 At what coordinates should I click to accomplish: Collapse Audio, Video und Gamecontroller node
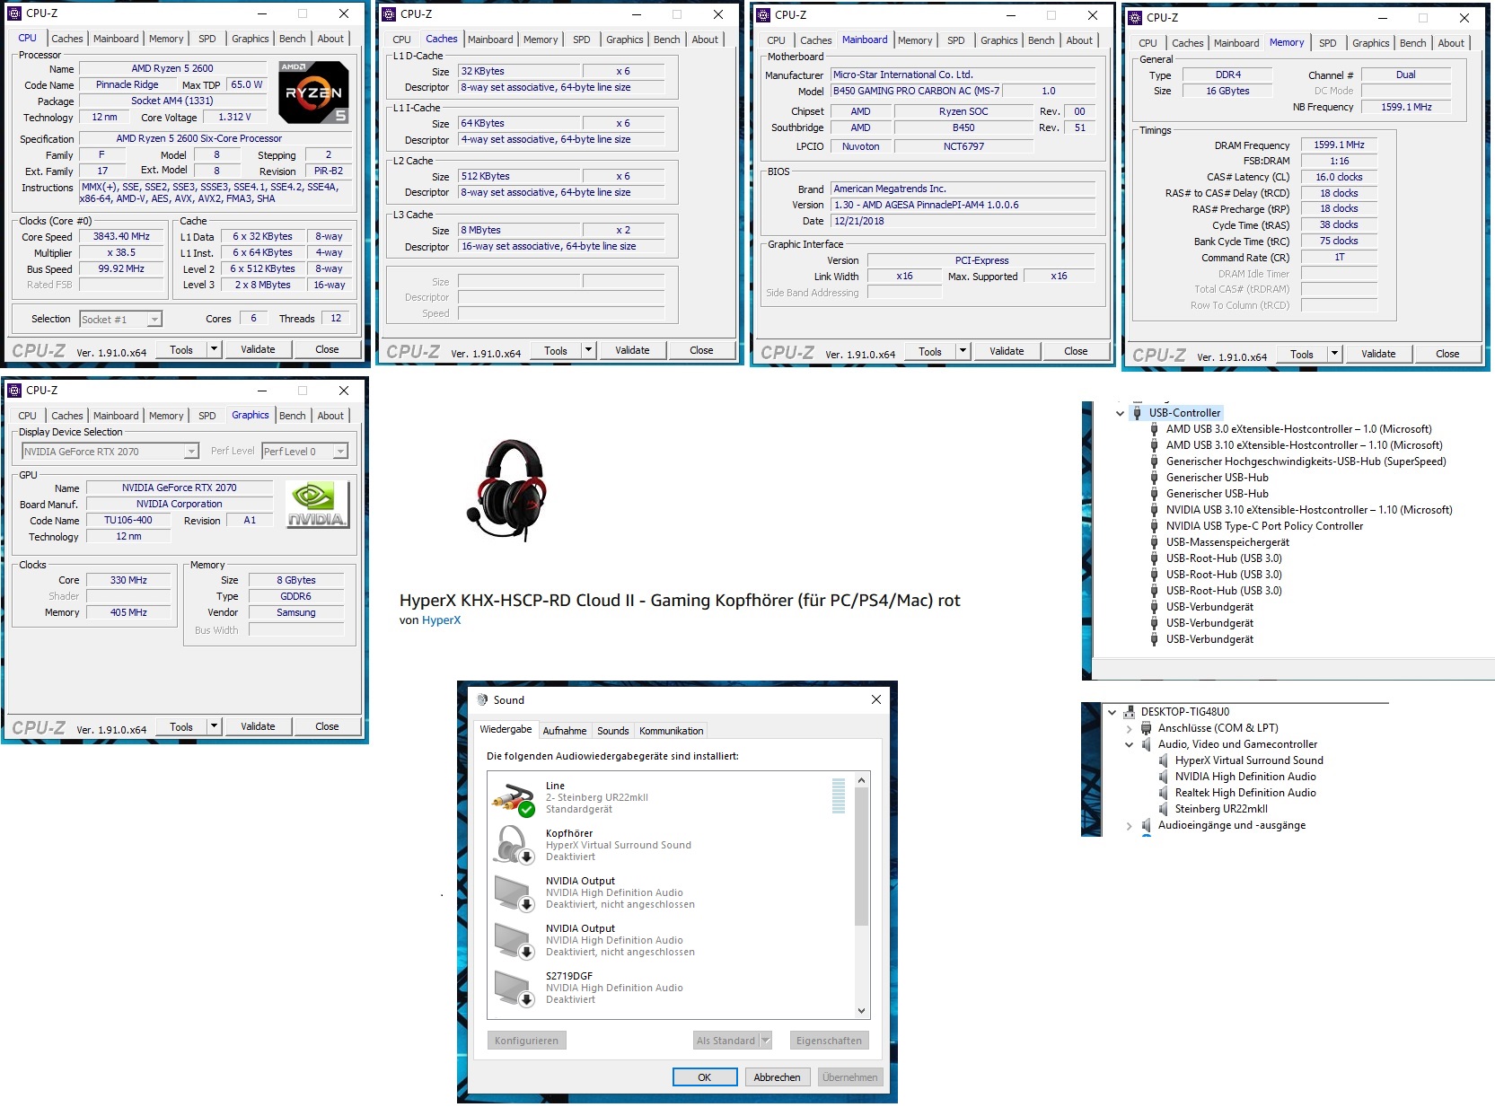coord(1129,744)
